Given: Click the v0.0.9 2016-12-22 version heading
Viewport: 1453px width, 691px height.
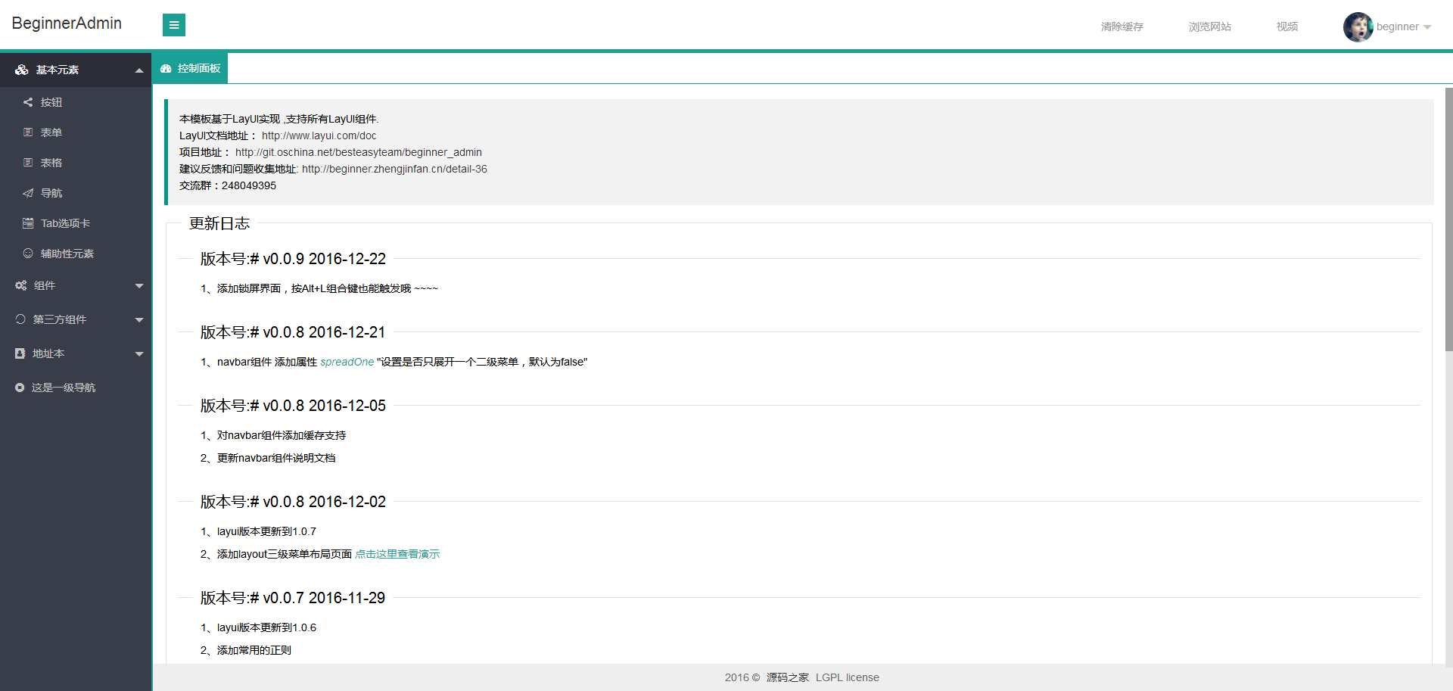Looking at the screenshot, I should click(293, 259).
